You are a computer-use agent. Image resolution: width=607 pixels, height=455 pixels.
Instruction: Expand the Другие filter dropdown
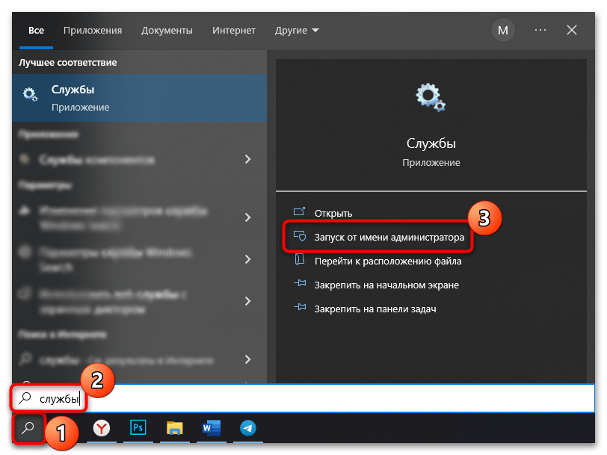(297, 31)
